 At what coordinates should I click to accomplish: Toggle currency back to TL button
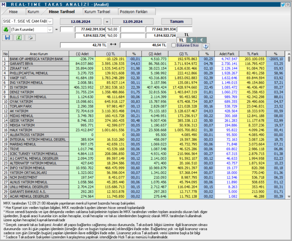(x=181, y=40)
